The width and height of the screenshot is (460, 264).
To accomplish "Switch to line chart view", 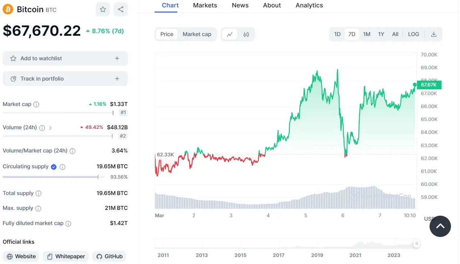I will 230,34.
